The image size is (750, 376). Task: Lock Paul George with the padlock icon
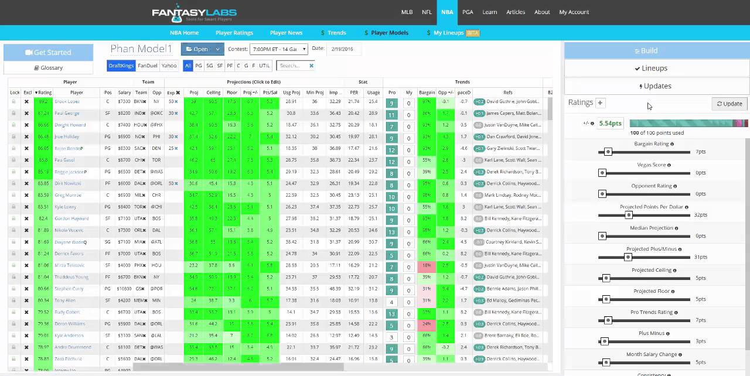click(x=14, y=113)
